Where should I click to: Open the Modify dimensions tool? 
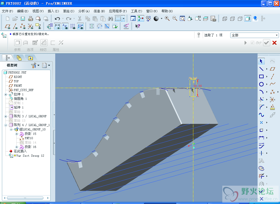tap(261, 145)
